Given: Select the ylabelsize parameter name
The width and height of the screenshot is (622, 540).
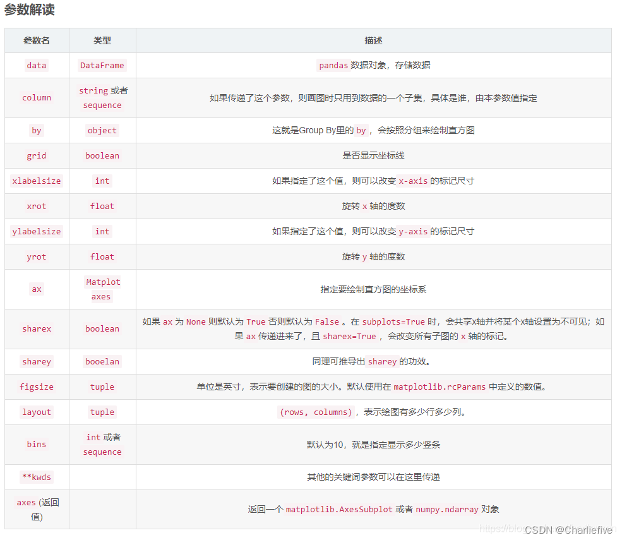Looking at the screenshot, I should tap(36, 231).
